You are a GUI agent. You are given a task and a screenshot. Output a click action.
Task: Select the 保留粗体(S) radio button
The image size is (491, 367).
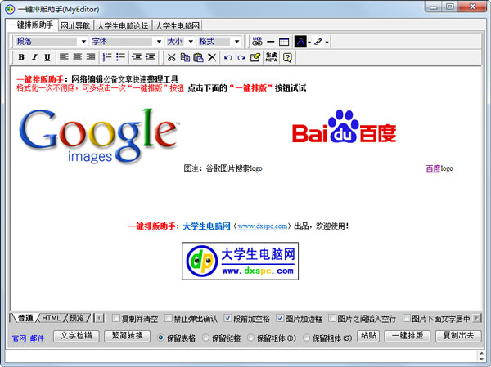307,338
